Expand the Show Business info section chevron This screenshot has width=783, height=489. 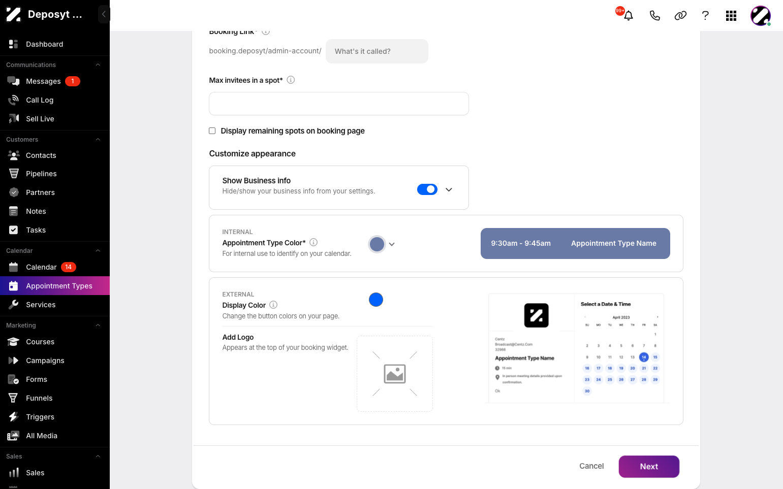pyautogui.click(x=449, y=189)
